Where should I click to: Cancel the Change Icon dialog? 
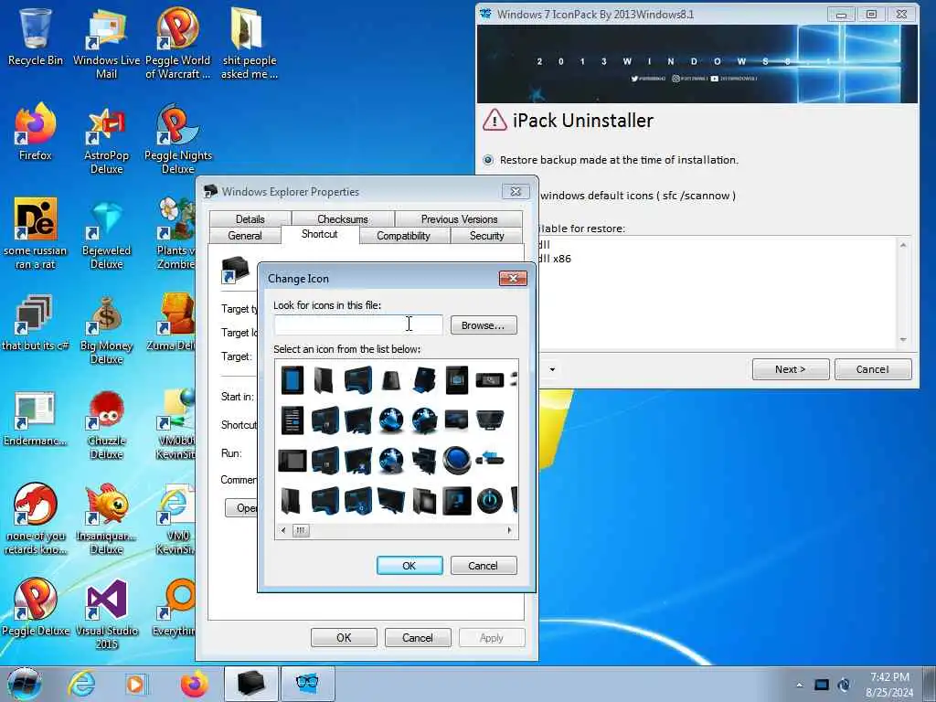pos(483,565)
